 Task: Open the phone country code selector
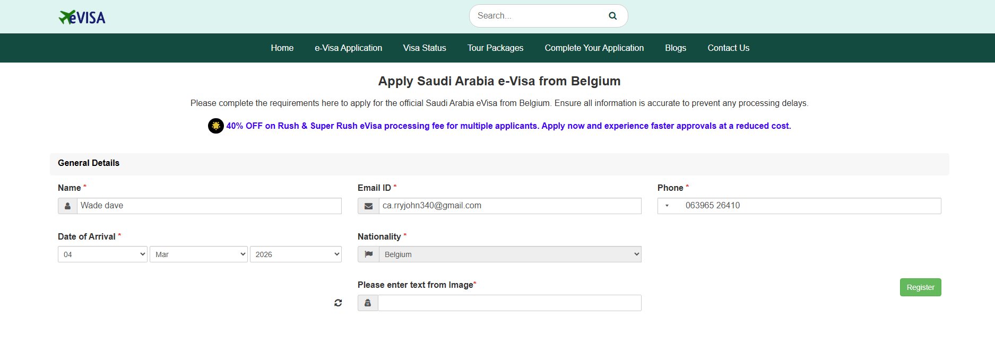click(x=668, y=206)
